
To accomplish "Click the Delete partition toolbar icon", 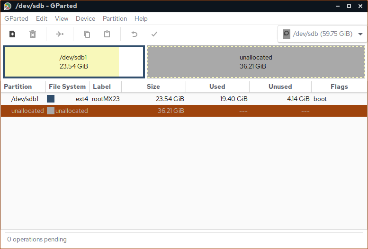I will click(x=33, y=34).
